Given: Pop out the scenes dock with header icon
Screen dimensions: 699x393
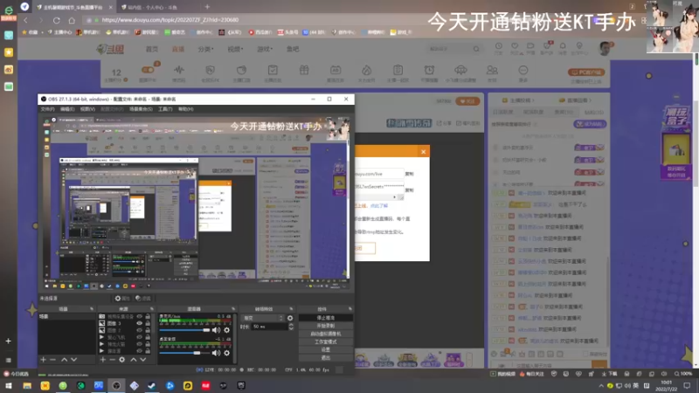Looking at the screenshot, I should [92, 309].
